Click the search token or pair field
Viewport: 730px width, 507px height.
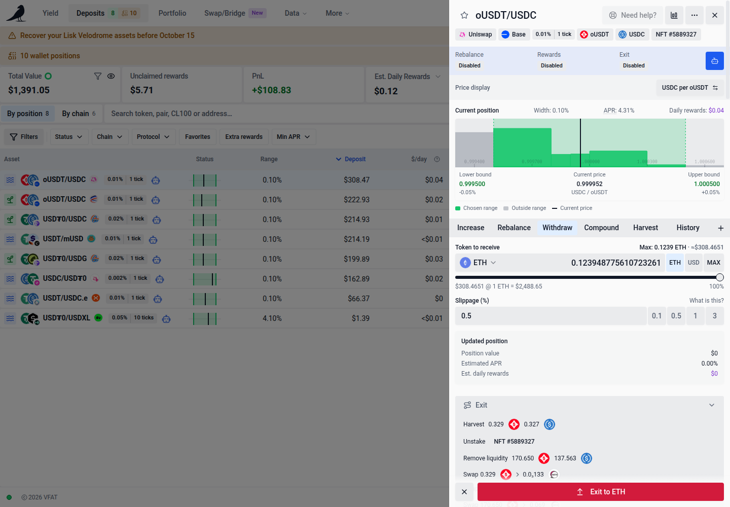(x=276, y=114)
